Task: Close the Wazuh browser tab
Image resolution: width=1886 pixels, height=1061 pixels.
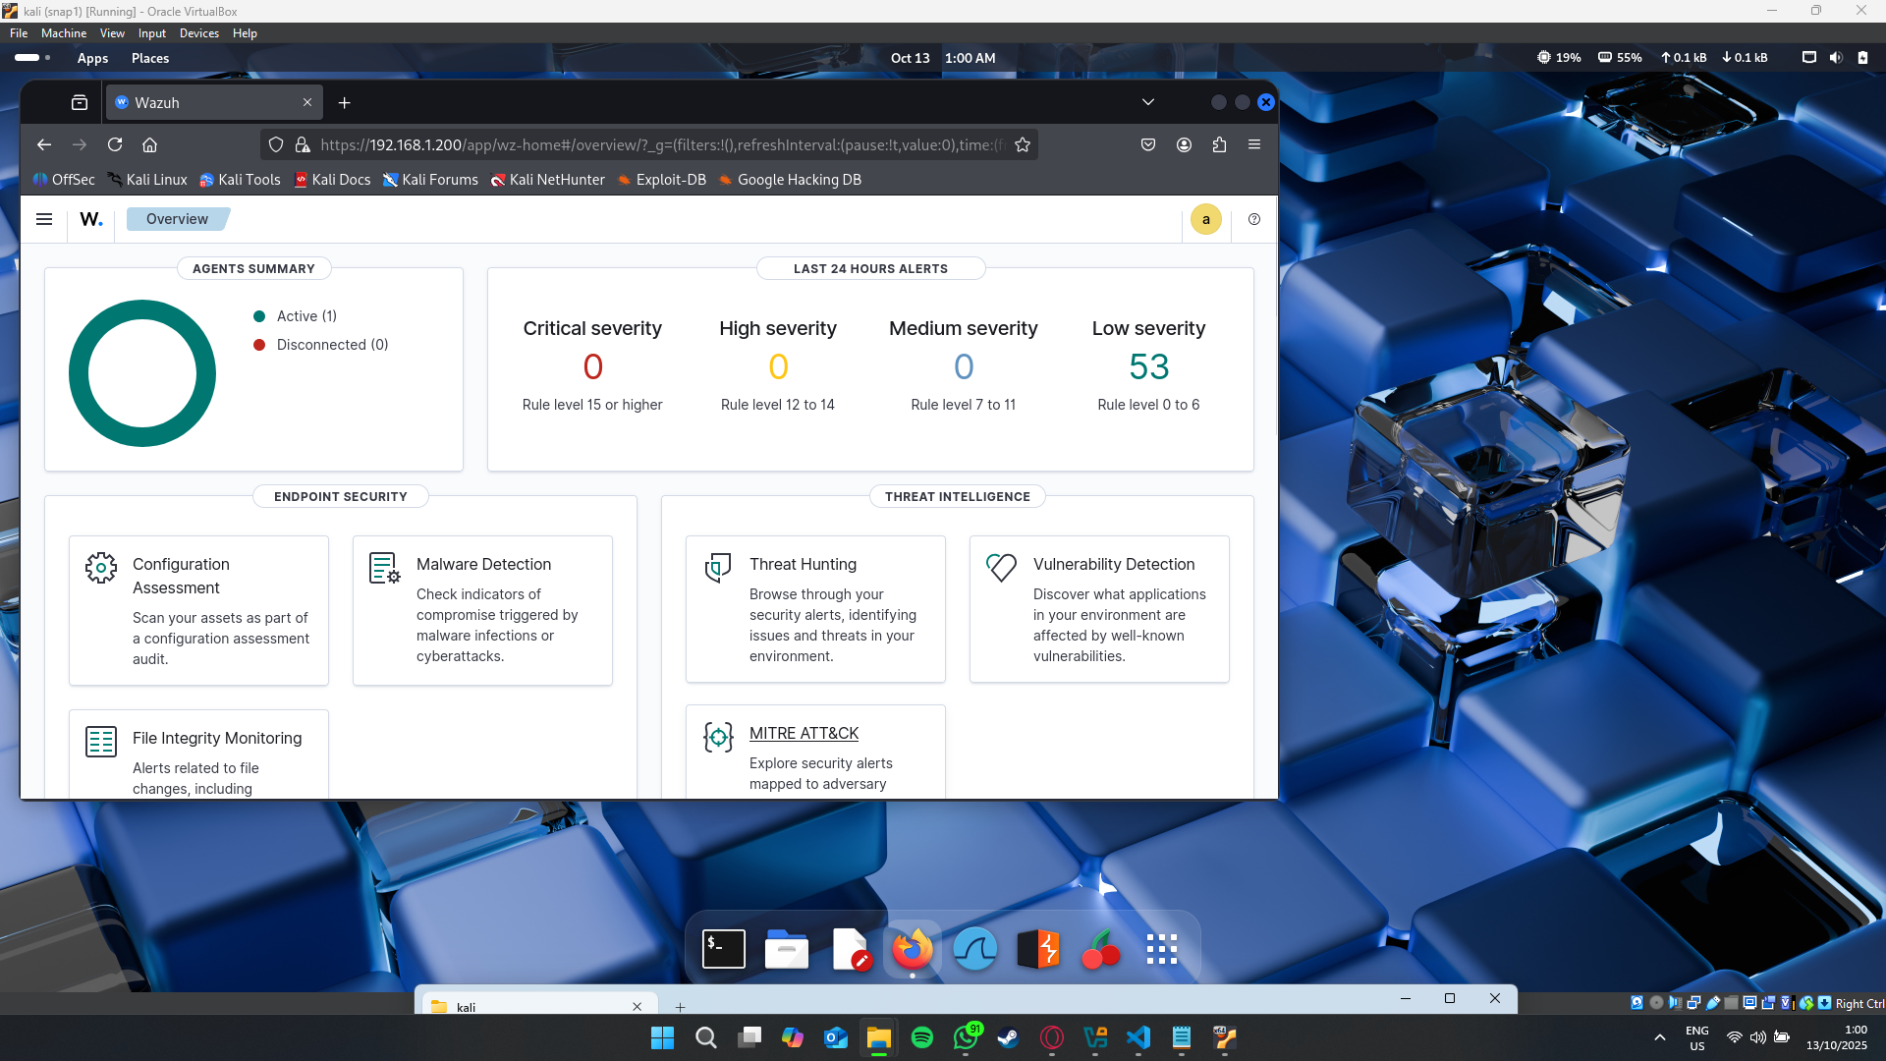Action: tap(307, 102)
